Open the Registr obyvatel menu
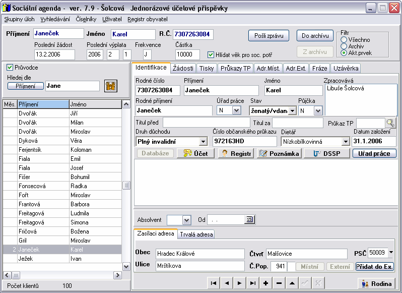This screenshot has width=402, height=293. pos(148,19)
